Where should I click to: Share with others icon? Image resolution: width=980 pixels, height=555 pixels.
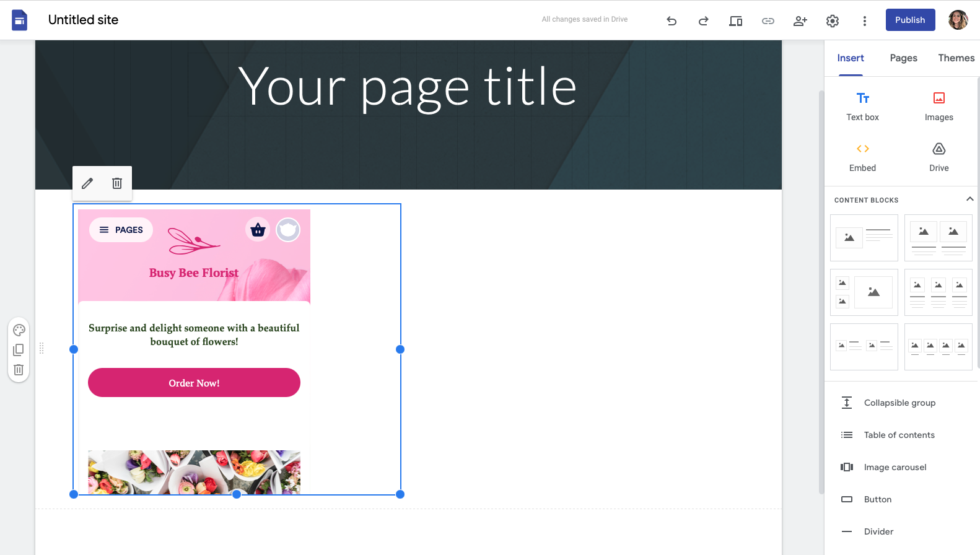point(800,21)
